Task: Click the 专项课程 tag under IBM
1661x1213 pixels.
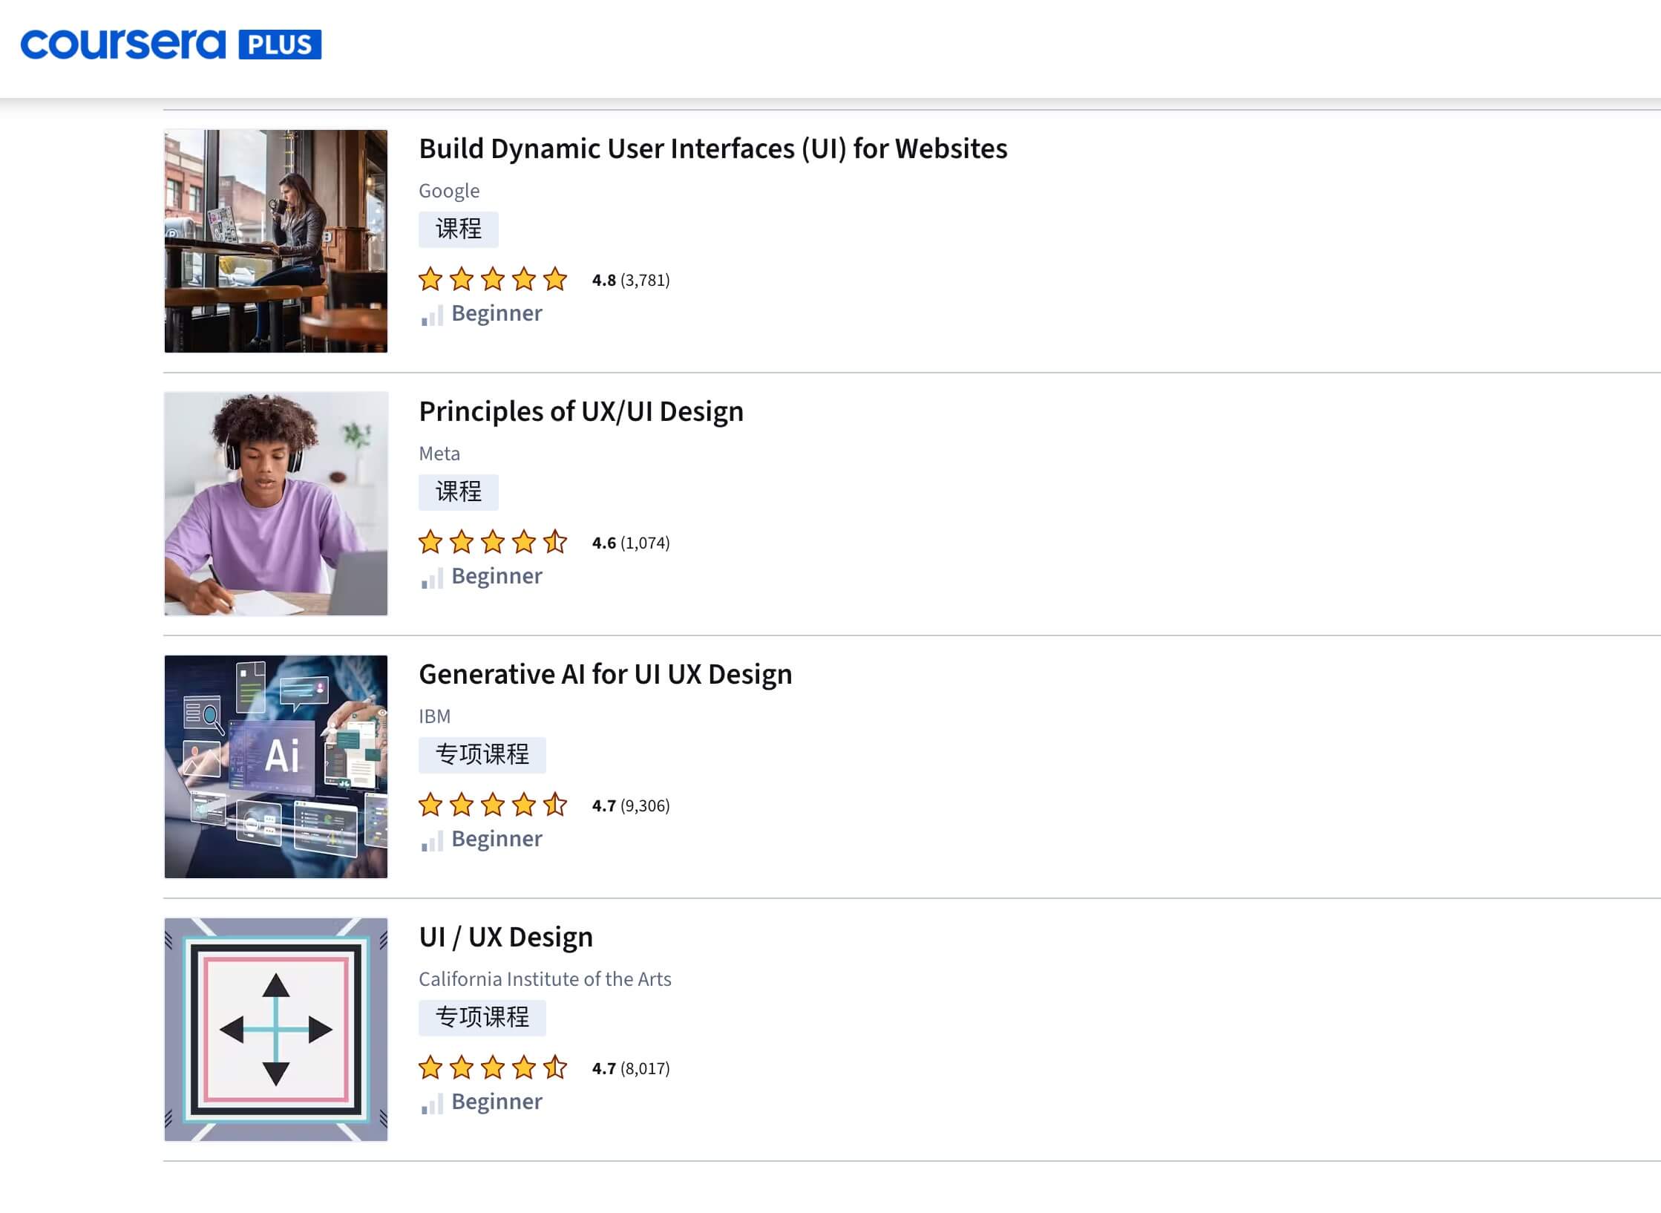Action: point(482,754)
